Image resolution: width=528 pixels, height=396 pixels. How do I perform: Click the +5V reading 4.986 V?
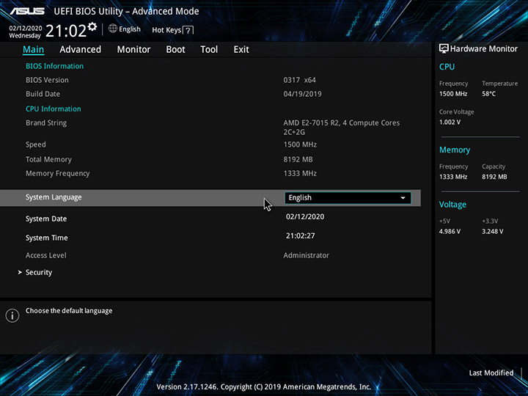pyautogui.click(x=450, y=231)
